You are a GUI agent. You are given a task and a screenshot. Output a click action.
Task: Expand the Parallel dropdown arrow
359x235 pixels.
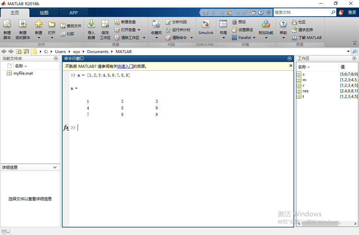[254, 38]
